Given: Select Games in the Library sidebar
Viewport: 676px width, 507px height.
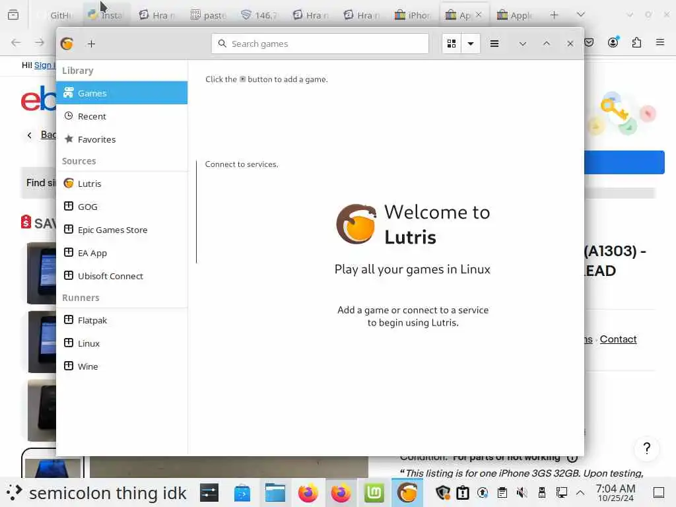Looking at the screenshot, I should click(x=121, y=92).
